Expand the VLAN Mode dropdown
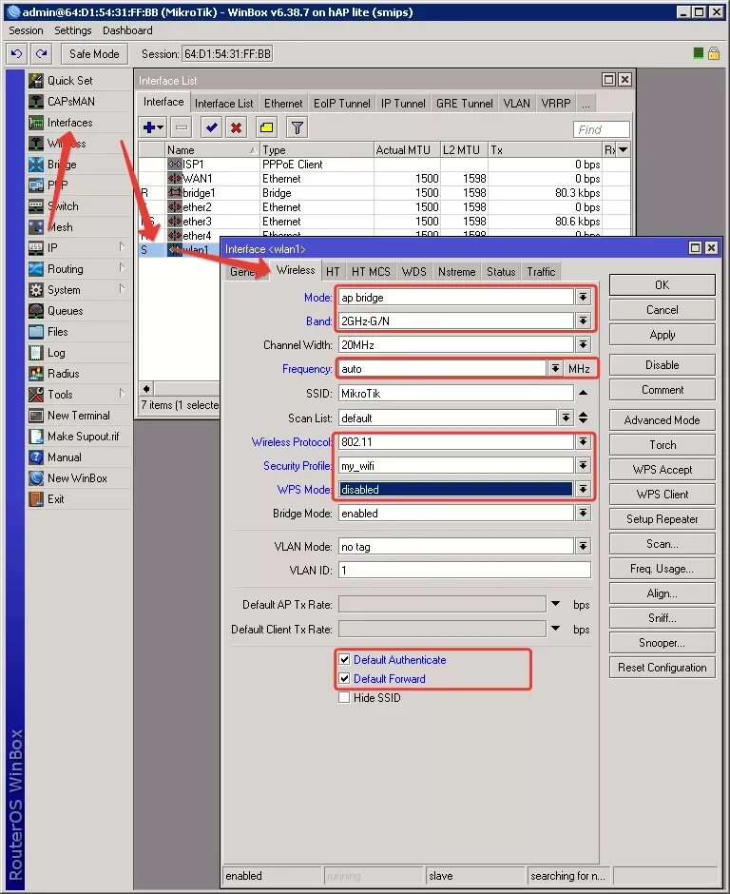Screen dimensions: 730x894 [583, 546]
